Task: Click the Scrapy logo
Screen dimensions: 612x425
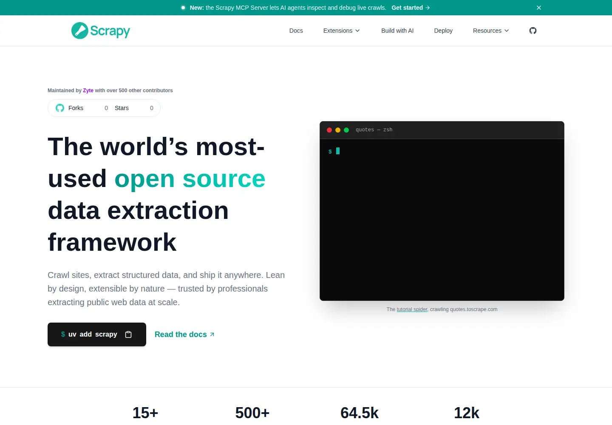Action: coord(101,31)
